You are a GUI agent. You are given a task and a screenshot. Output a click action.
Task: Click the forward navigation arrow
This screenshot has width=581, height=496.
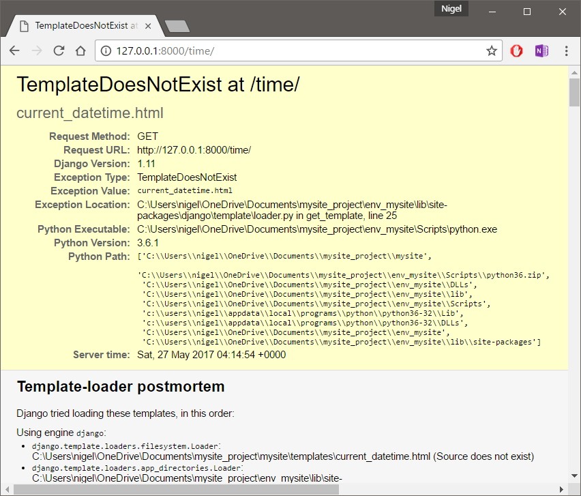37,50
